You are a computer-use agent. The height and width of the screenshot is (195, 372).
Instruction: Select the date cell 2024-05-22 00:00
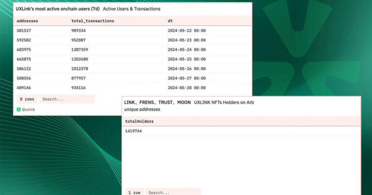(186, 30)
